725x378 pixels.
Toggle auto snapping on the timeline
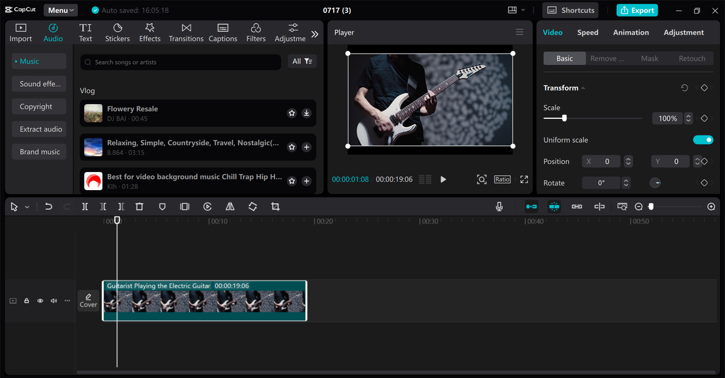554,207
